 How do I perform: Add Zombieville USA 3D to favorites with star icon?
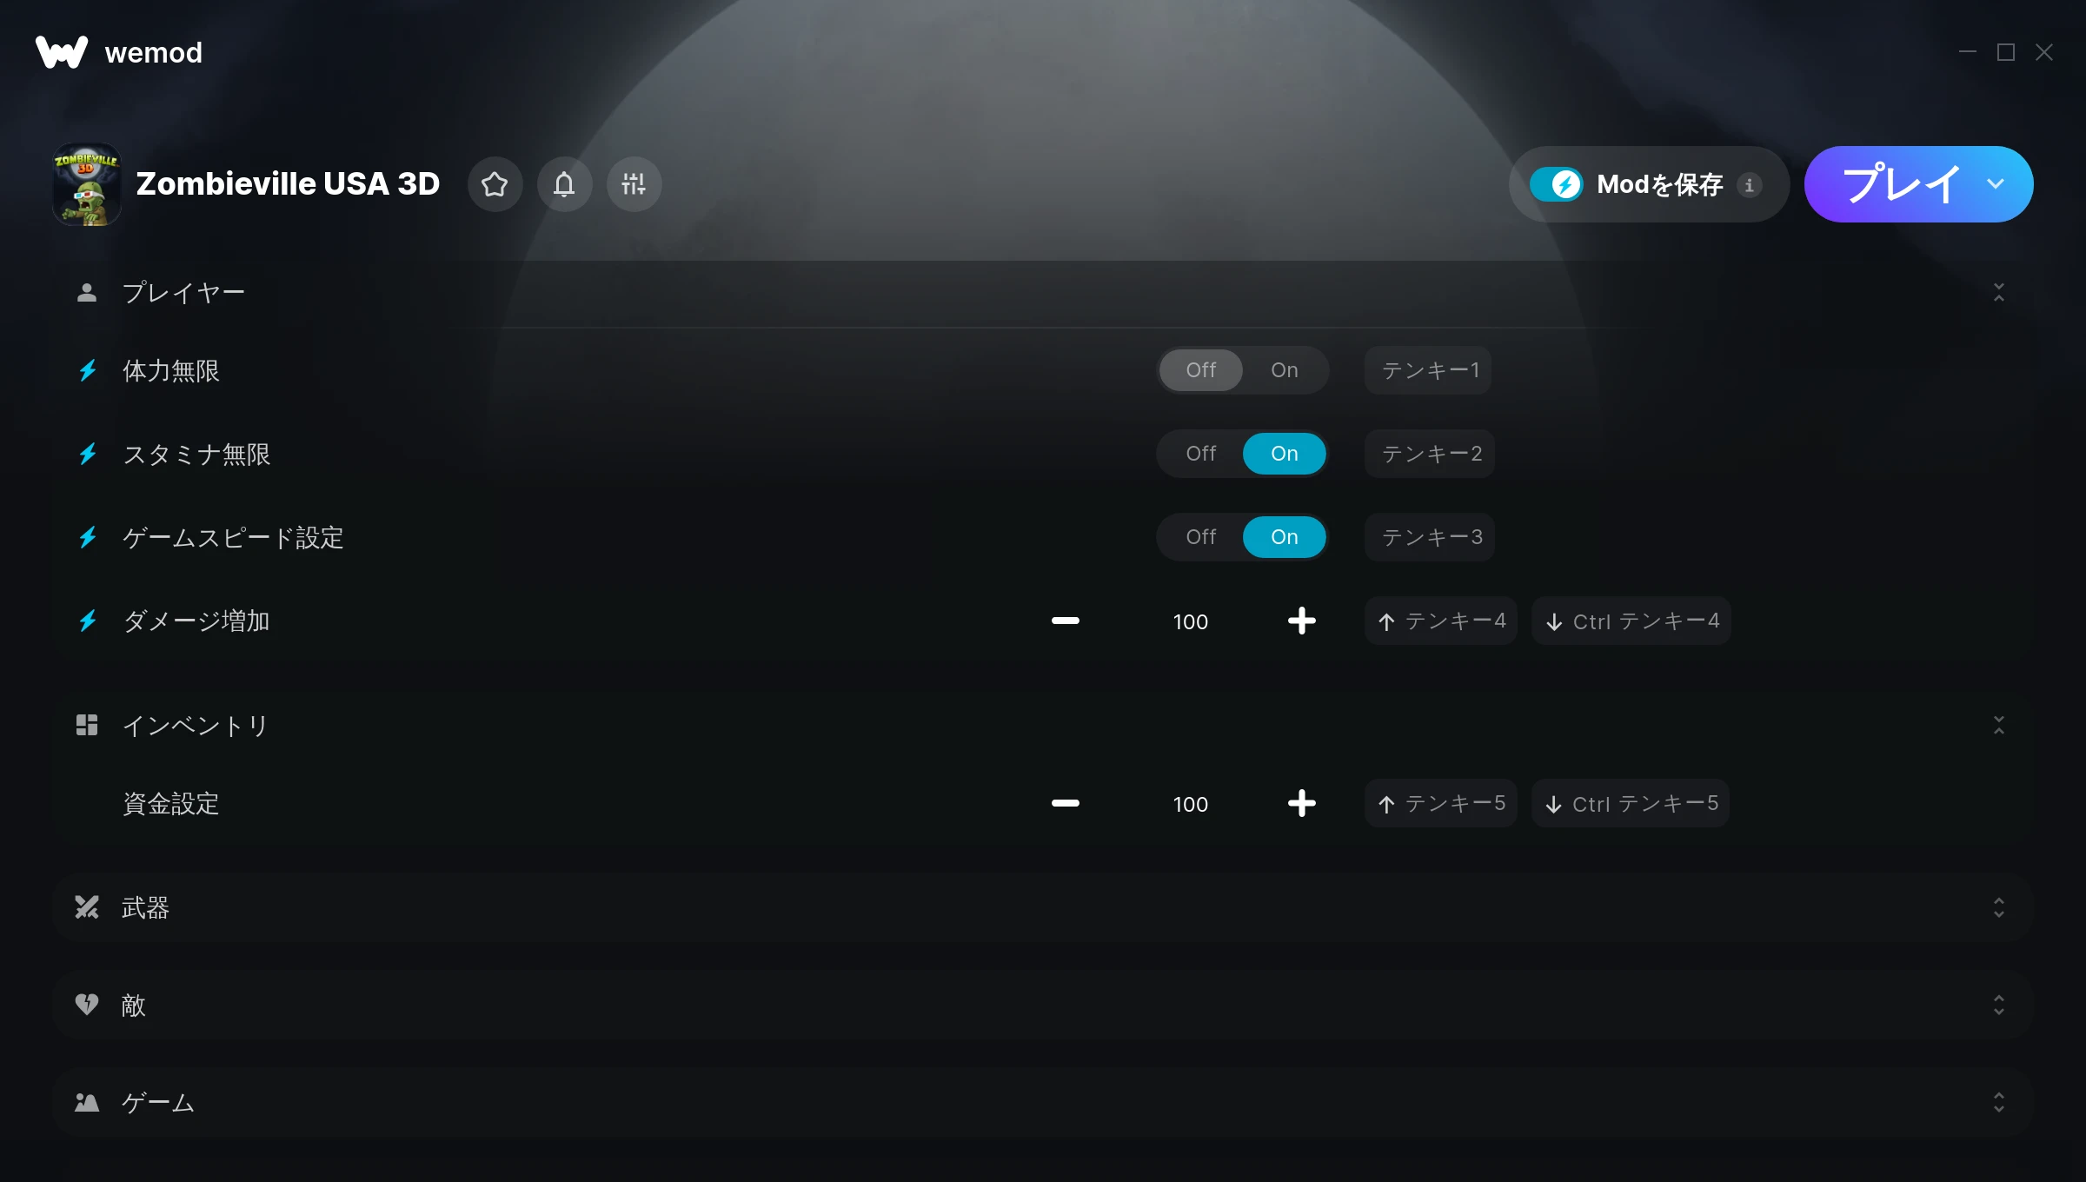click(495, 184)
